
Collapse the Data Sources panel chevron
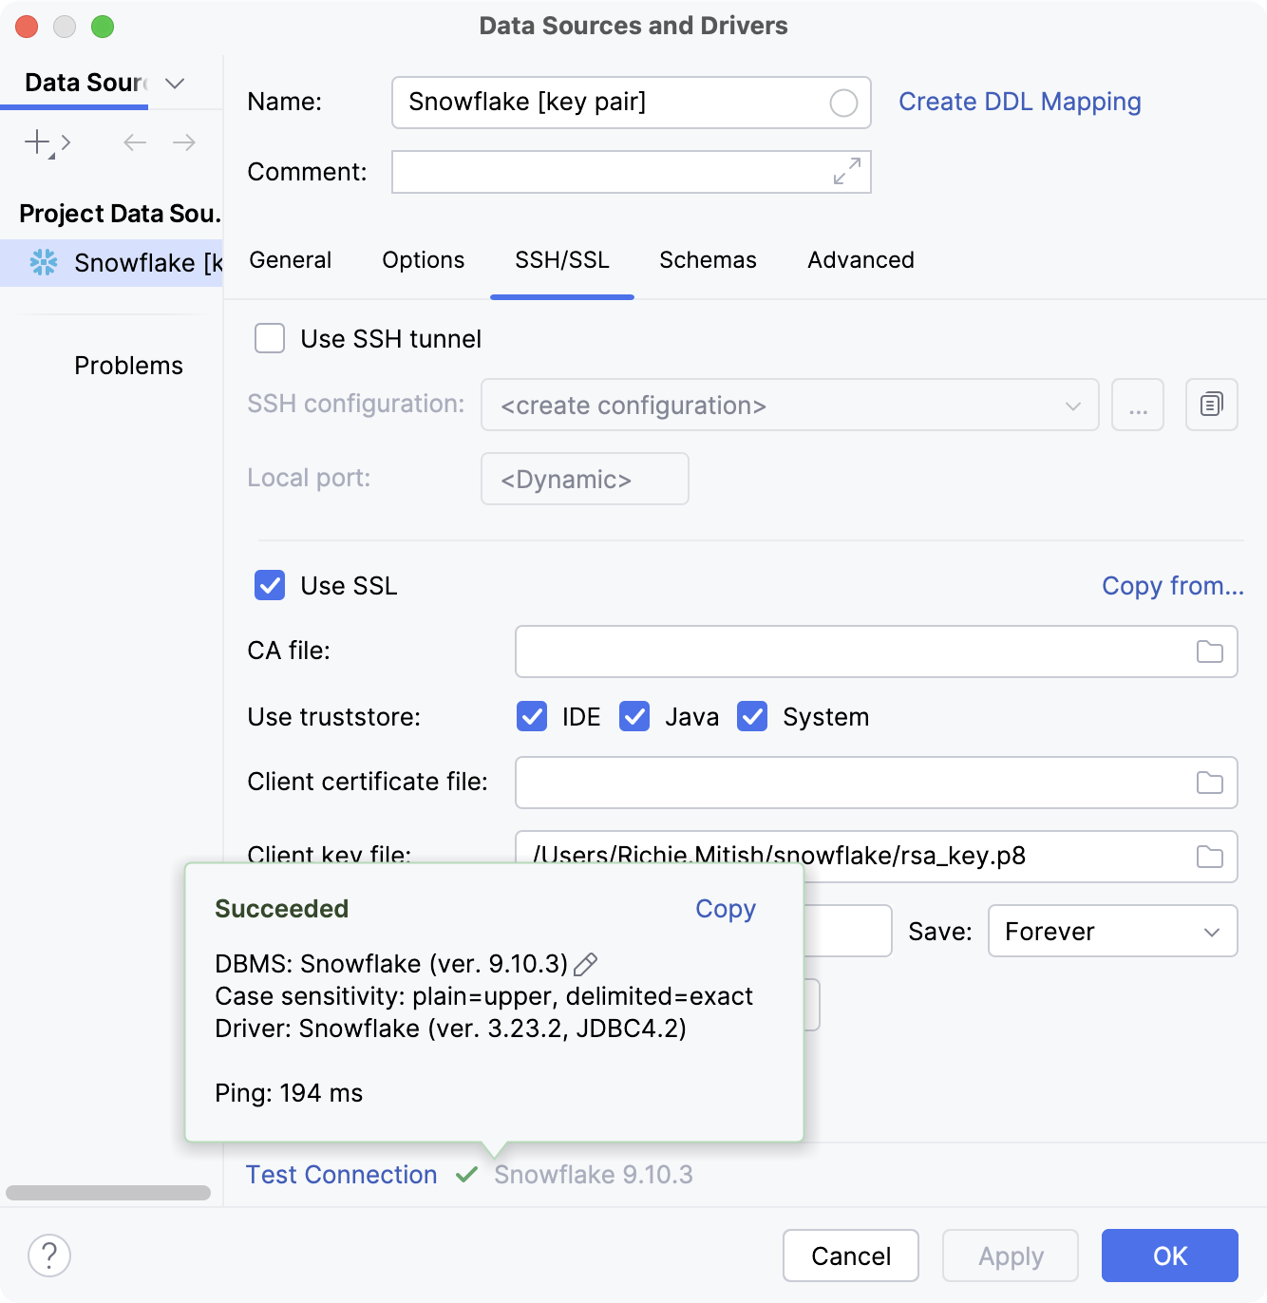click(174, 84)
